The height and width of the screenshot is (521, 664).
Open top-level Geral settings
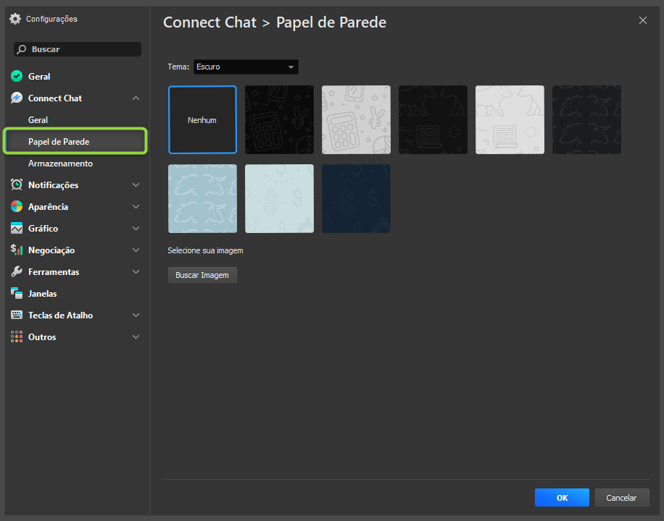point(39,77)
